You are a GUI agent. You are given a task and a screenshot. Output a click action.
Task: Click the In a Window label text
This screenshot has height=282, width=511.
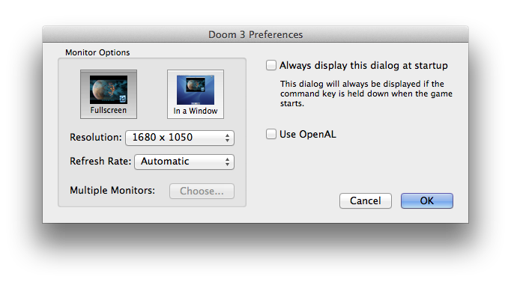pyautogui.click(x=196, y=111)
